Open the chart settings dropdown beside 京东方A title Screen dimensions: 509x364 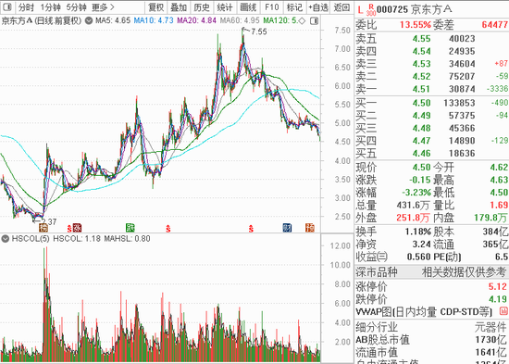88,21
